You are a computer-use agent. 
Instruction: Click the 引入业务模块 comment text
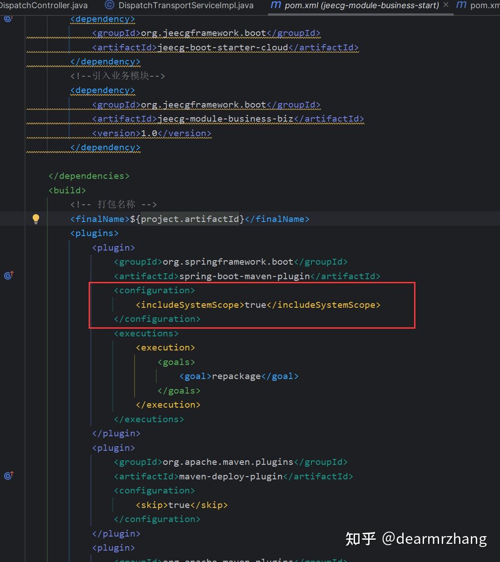click(117, 76)
